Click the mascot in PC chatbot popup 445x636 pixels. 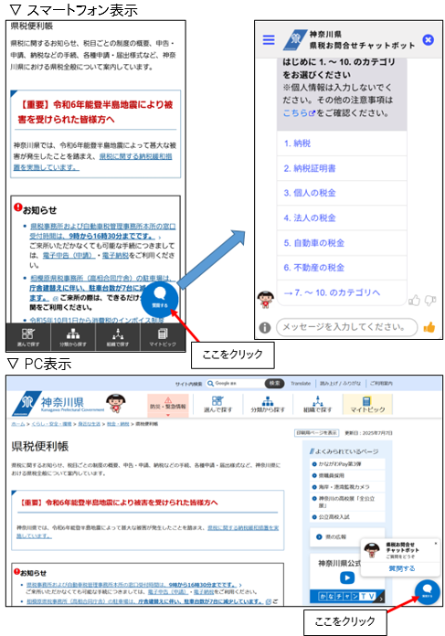point(372,550)
